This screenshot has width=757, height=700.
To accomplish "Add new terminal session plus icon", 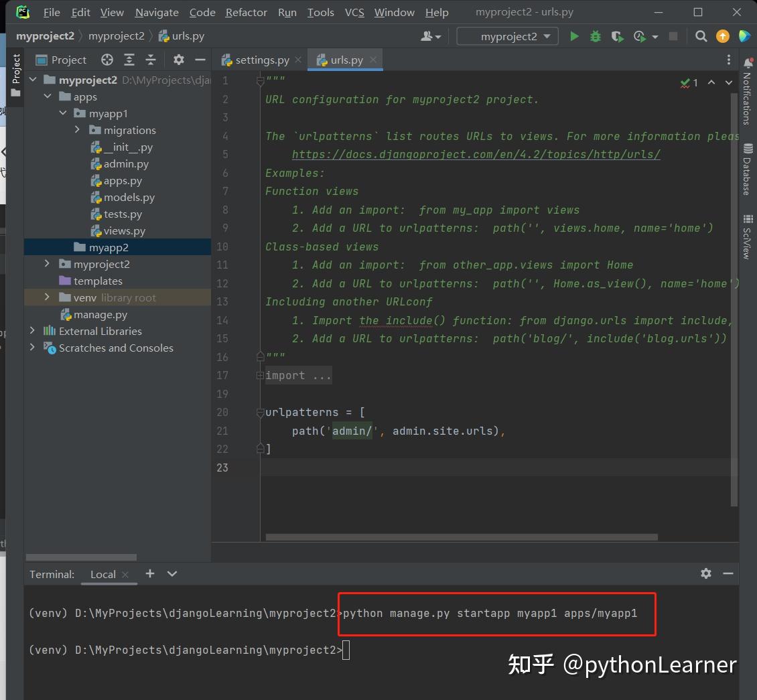I will [x=150, y=573].
